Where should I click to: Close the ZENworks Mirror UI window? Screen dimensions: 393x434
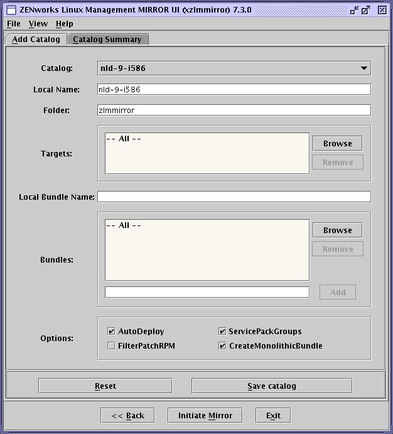382,10
